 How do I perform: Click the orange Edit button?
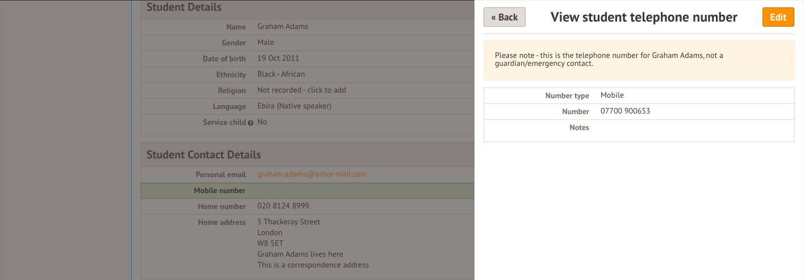pos(778,17)
